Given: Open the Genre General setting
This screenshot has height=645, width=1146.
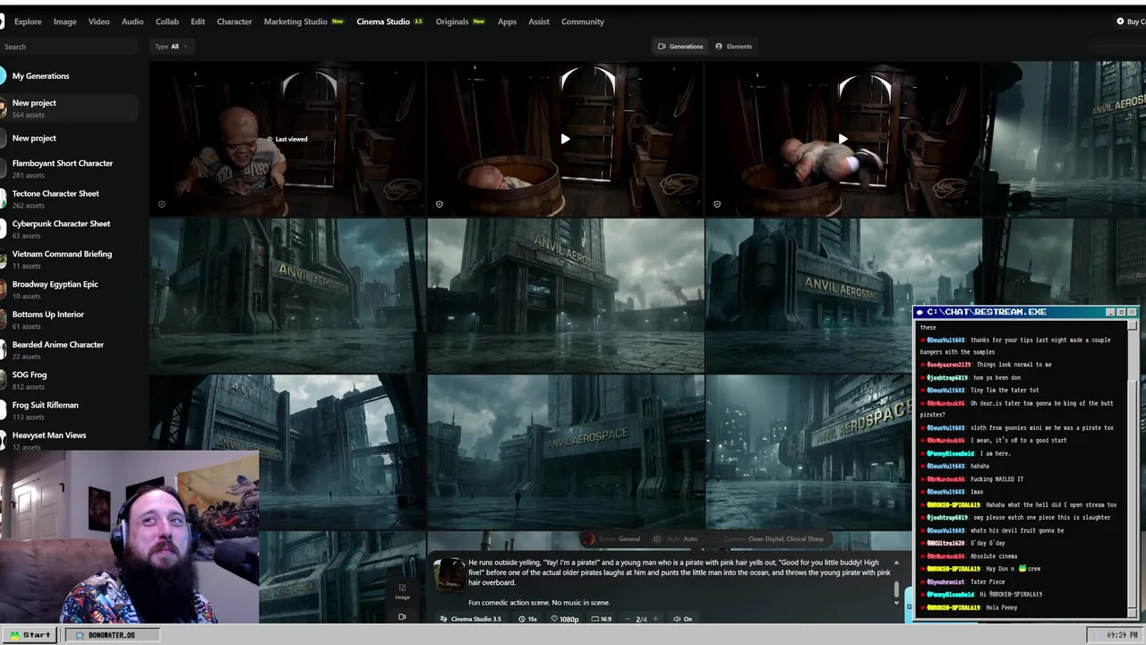Looking at the screenshot, I should (611, 539).
